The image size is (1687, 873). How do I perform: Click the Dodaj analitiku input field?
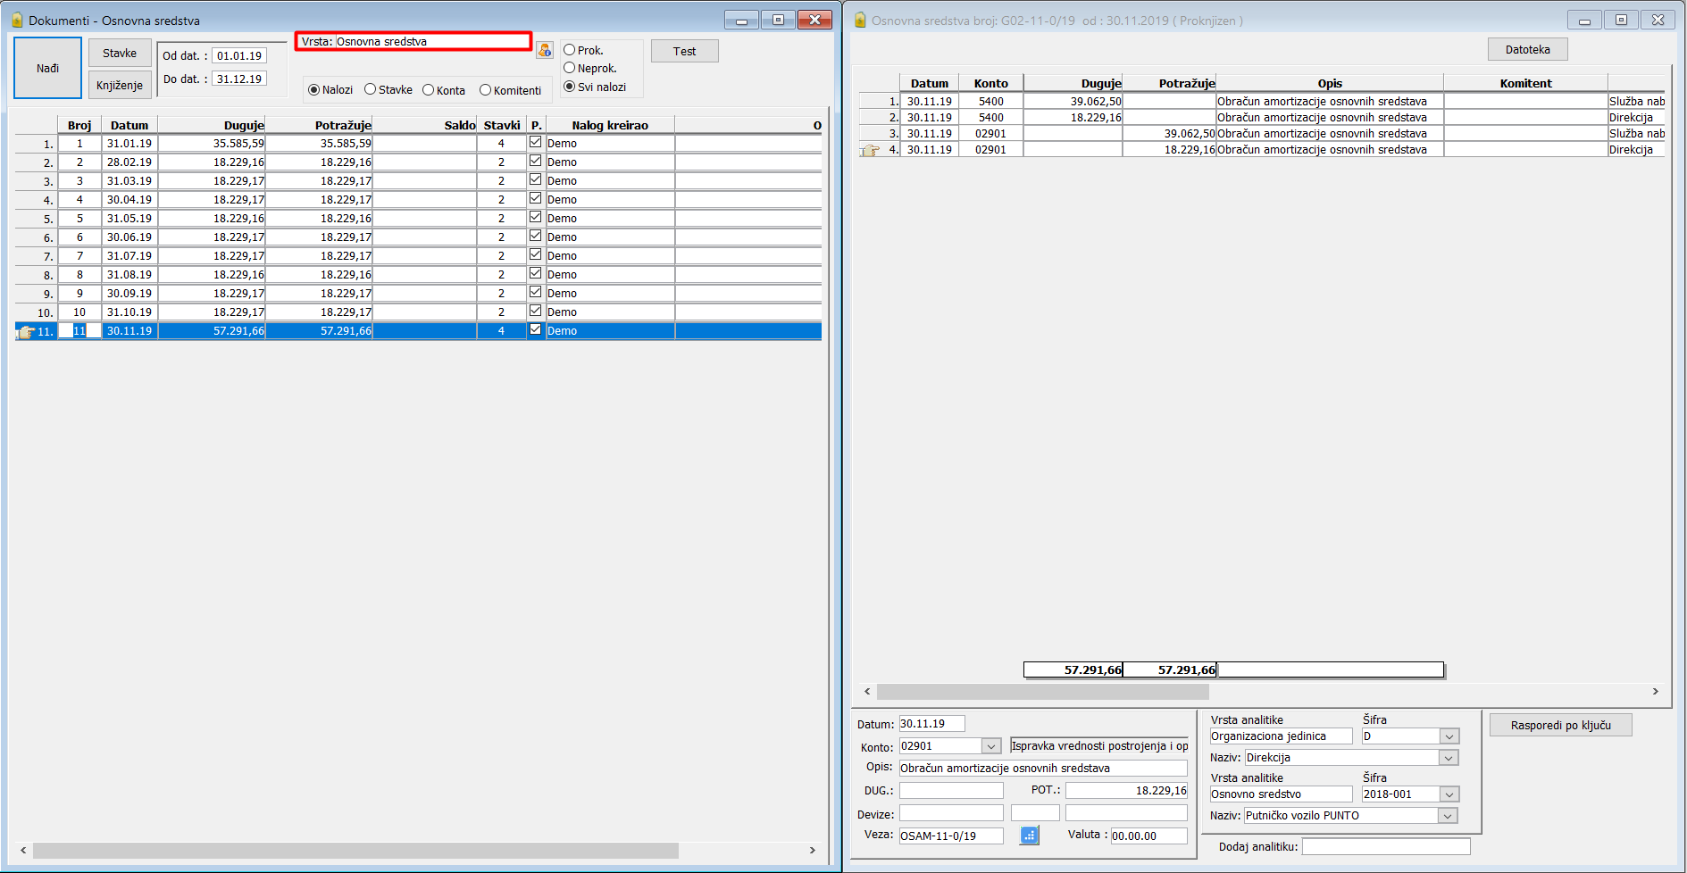[x=1385, y=846]
